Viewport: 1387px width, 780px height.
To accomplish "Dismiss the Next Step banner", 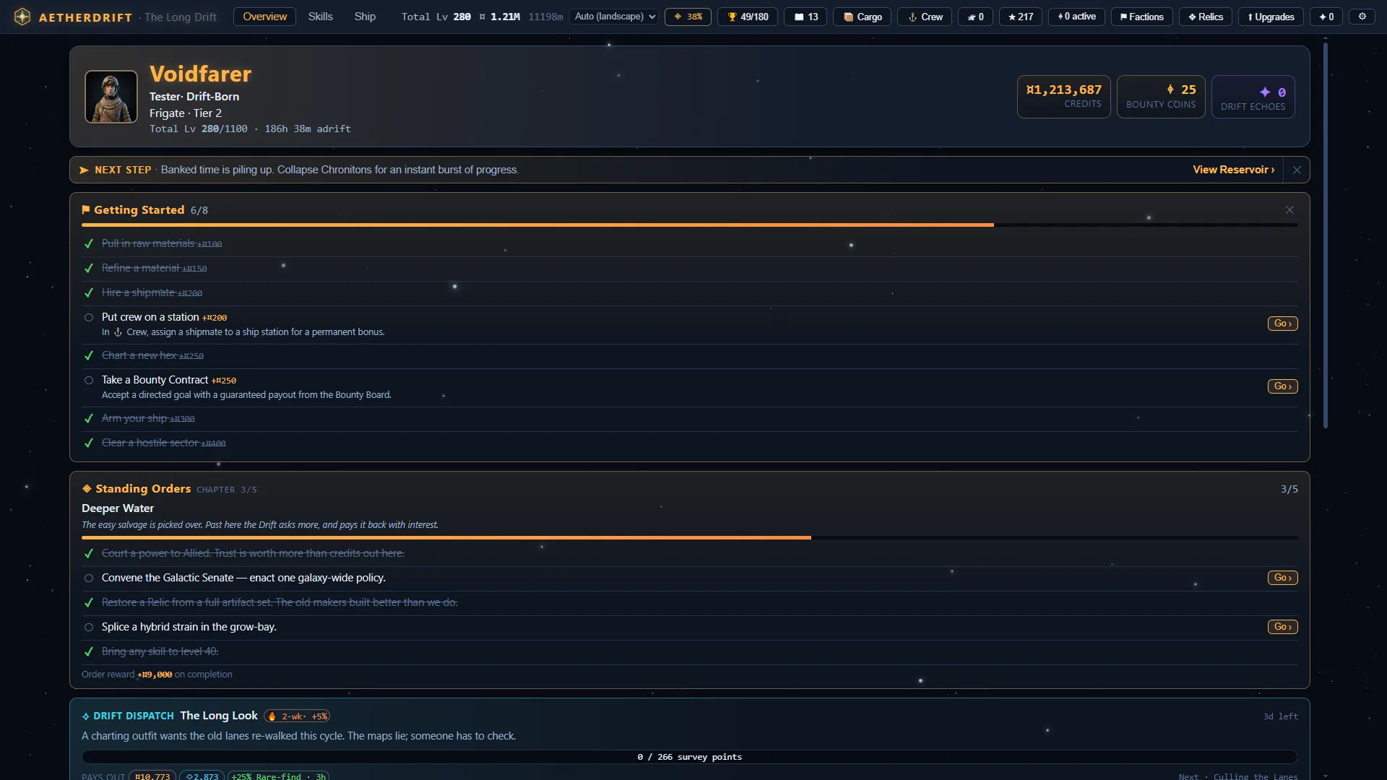I will click(1297, 170).
